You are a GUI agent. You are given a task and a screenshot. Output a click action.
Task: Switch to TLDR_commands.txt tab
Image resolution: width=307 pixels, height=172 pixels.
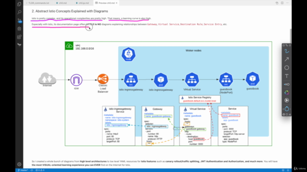tap(38, 3)
